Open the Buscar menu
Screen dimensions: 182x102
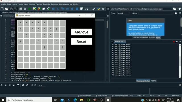pos(15,5)
